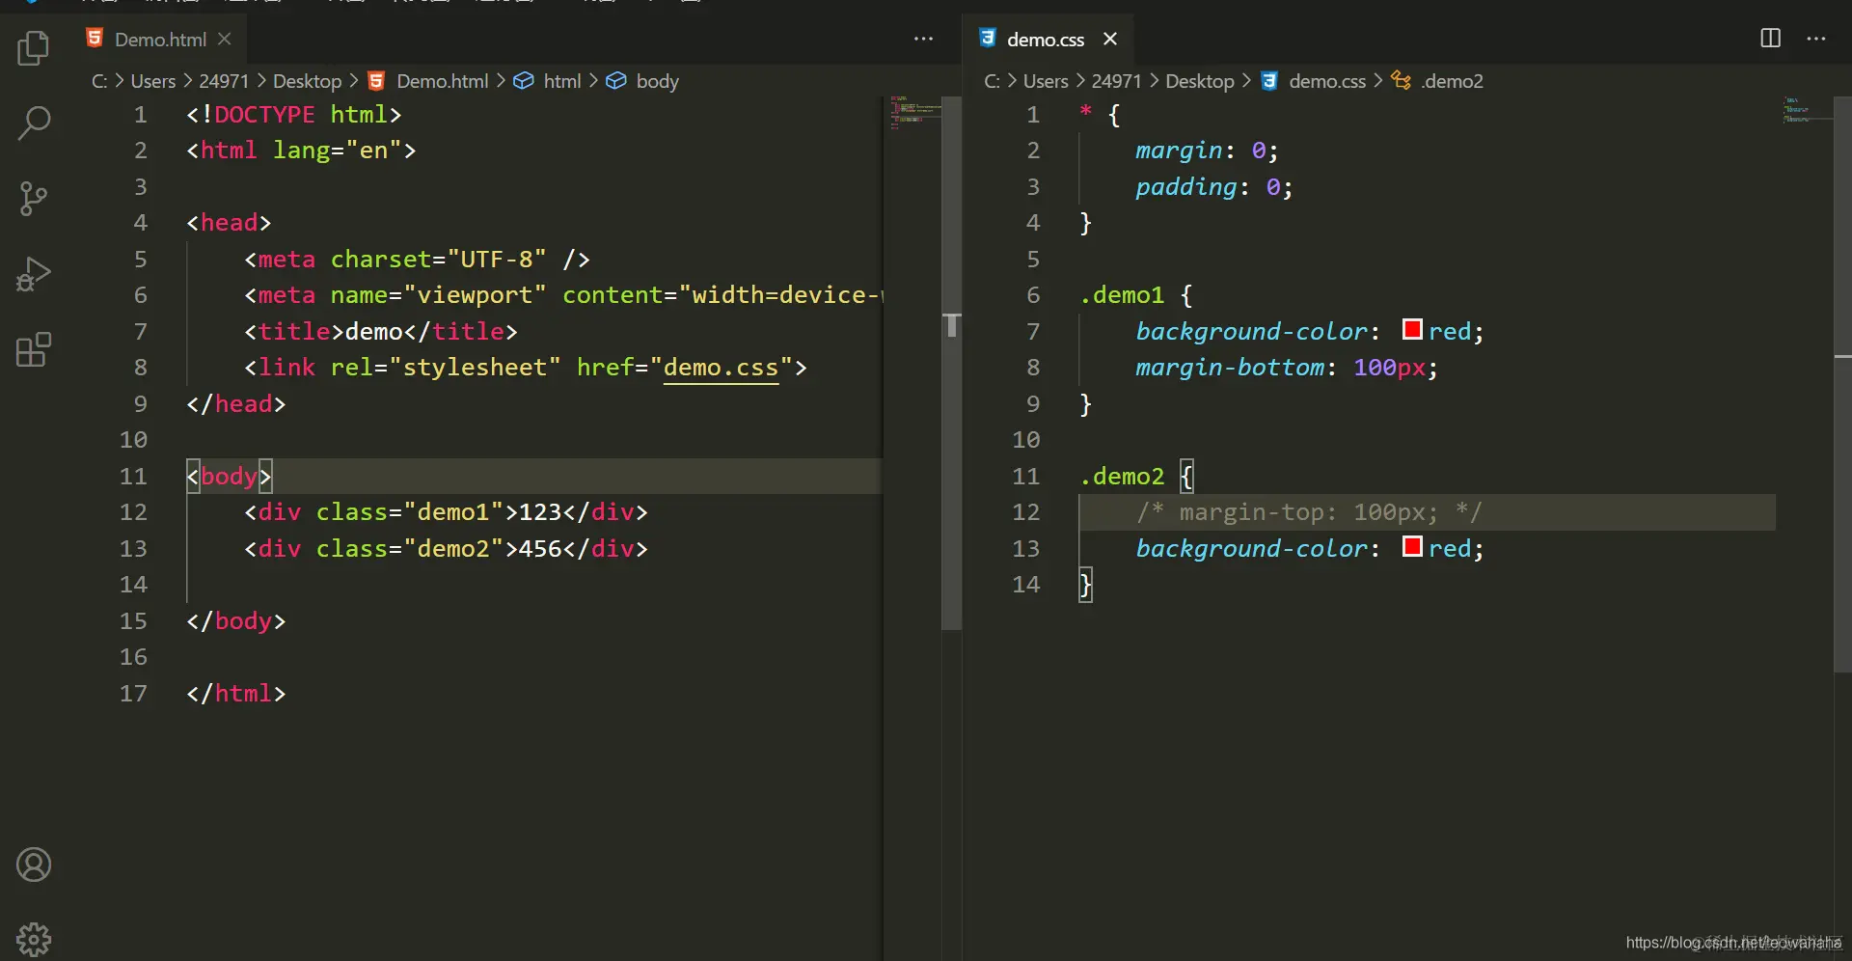The width and height of the screenshot is (1852, 961).
Task: Open Run and Debug view
Action: [34, 274]
